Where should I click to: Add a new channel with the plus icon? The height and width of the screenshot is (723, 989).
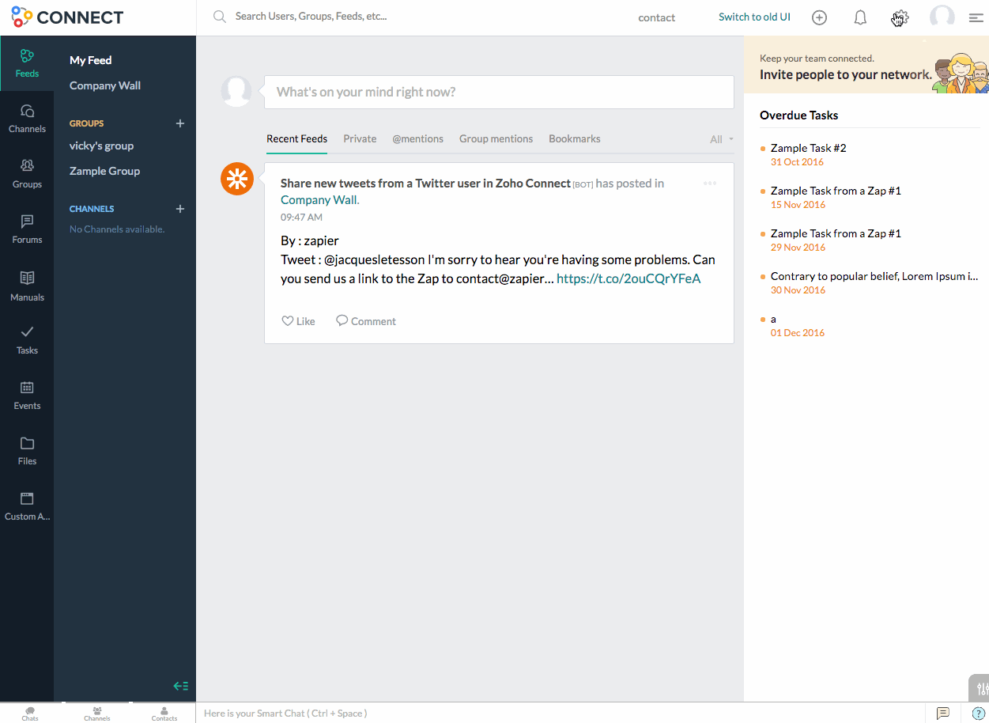coord(180,209)
